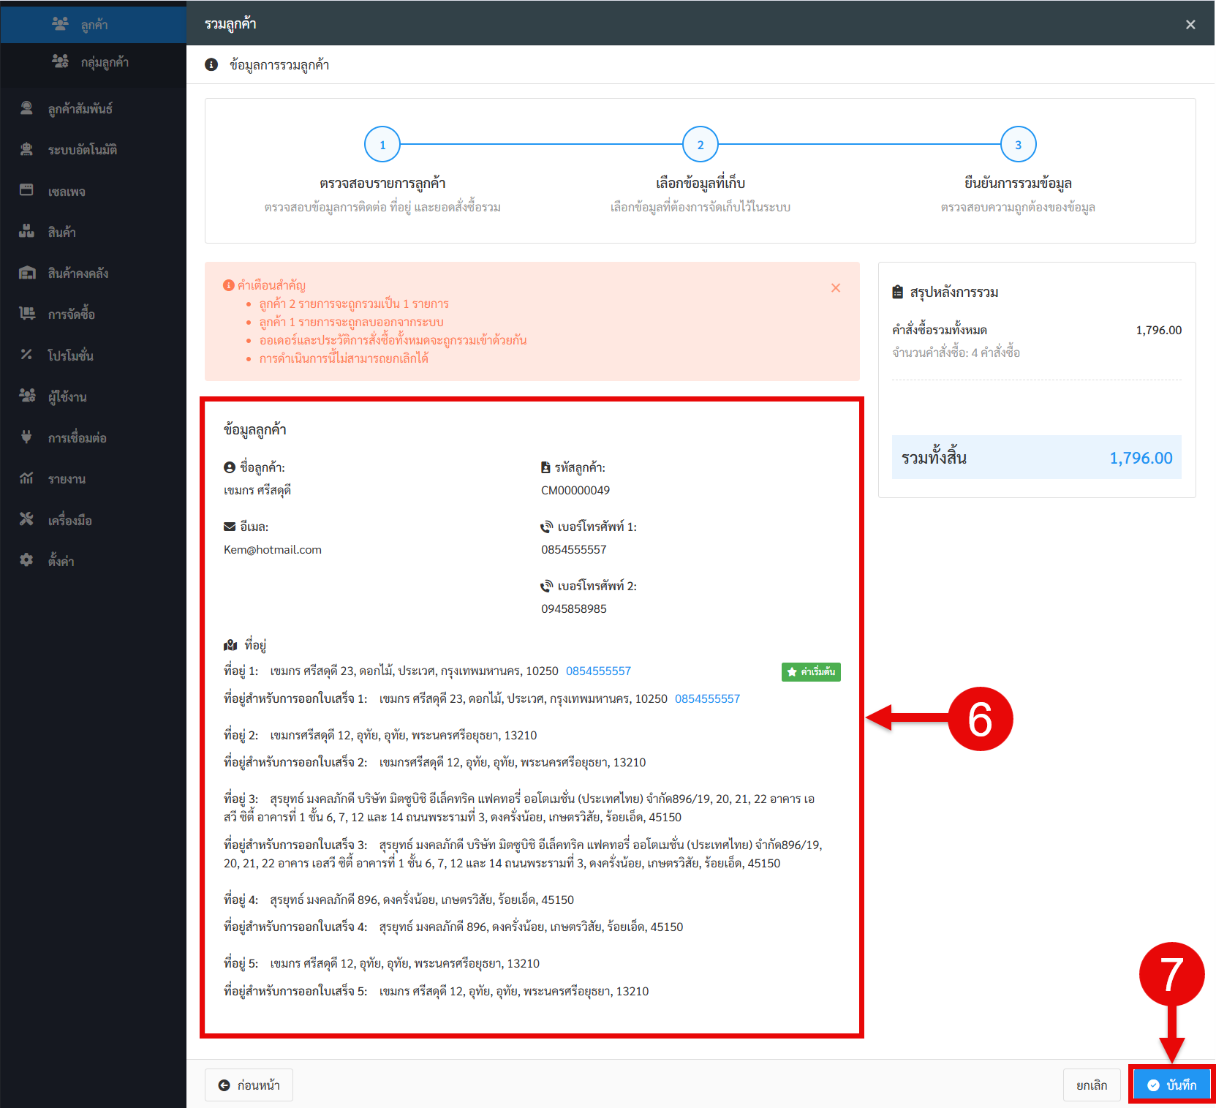The width and height of the screenshot is (1216, 1108).
Task: Go back with the ก่อนหน้า button
Action: click(x=249, y=1085)
